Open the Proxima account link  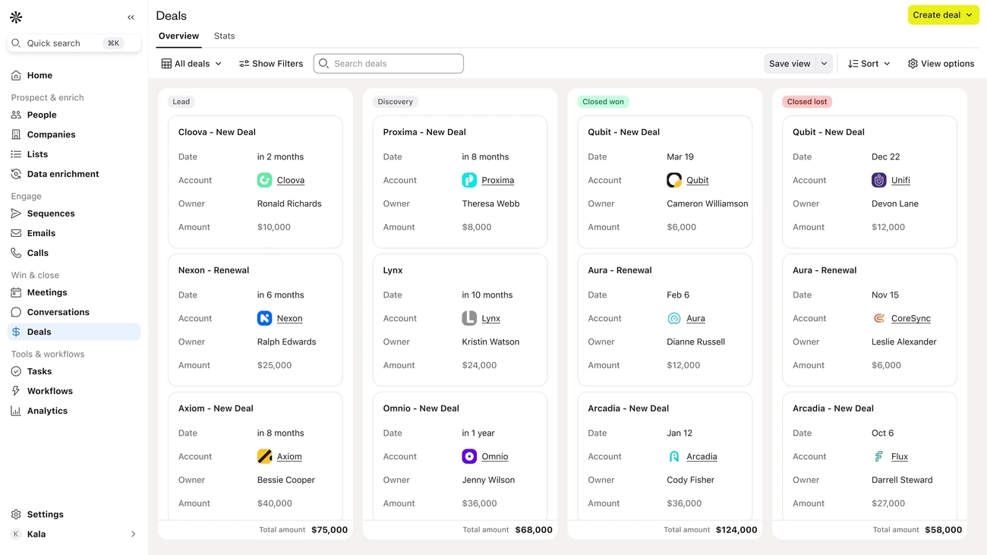coord(497,180)
